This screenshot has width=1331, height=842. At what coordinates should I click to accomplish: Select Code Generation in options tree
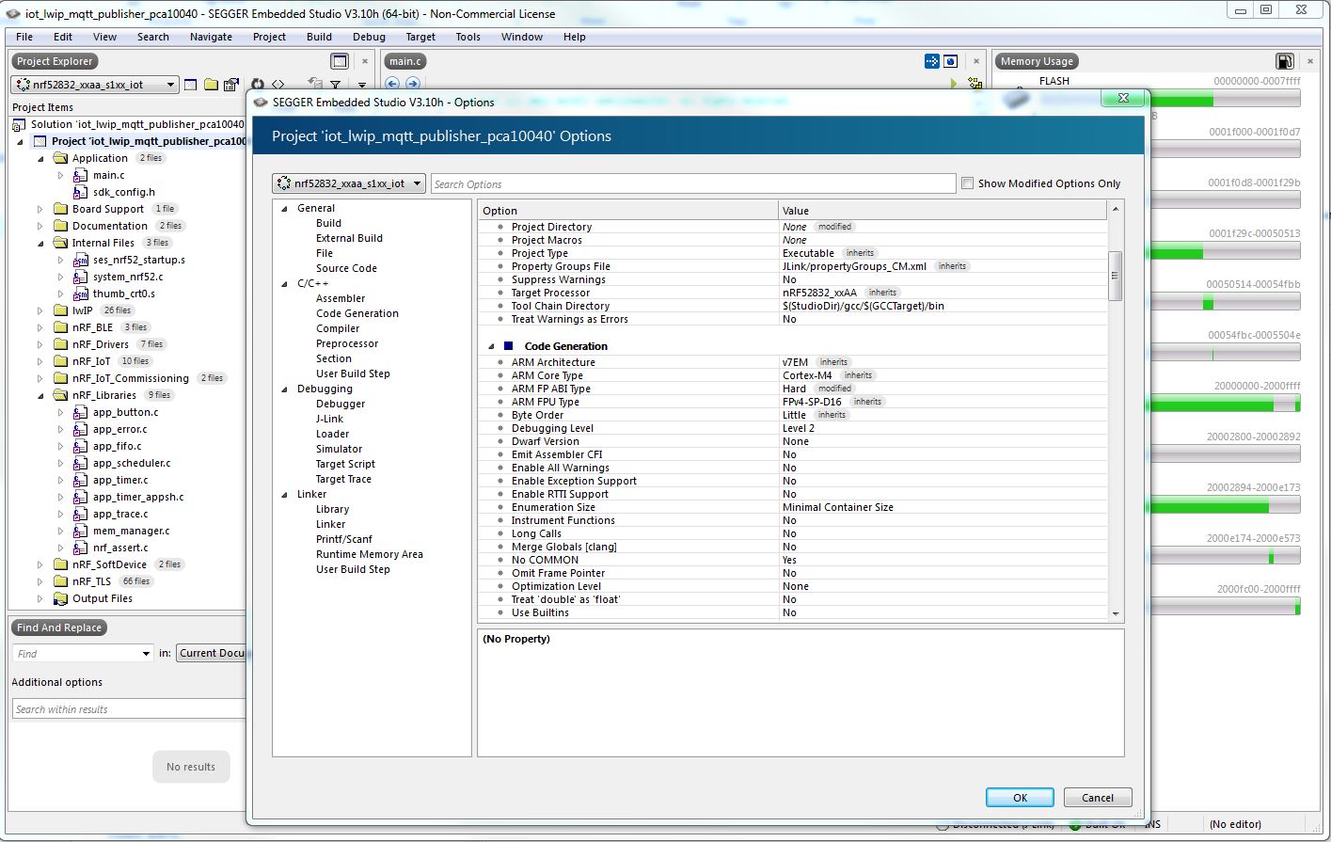pos(357,314)
